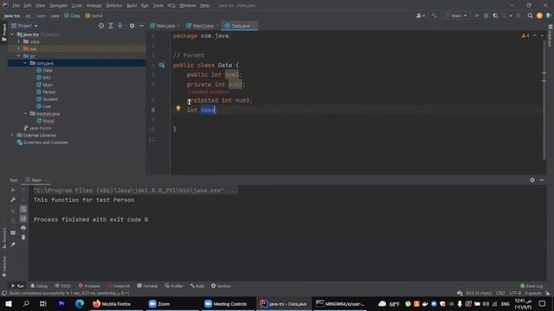
Task: Start debugging with the bug icon
Action: click(486, 16)
